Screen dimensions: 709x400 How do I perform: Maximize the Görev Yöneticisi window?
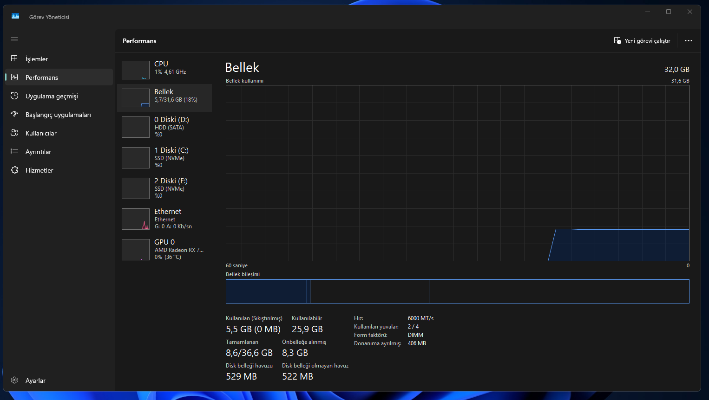tap(669, 12)
